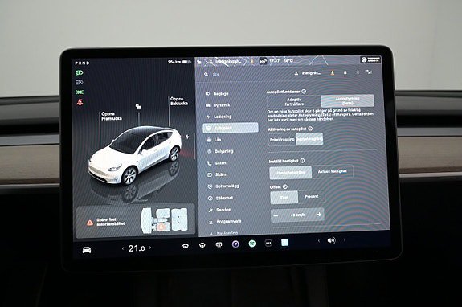Lower temperature with left arrow
Screen dimensions: 462x307
point(123,248)
